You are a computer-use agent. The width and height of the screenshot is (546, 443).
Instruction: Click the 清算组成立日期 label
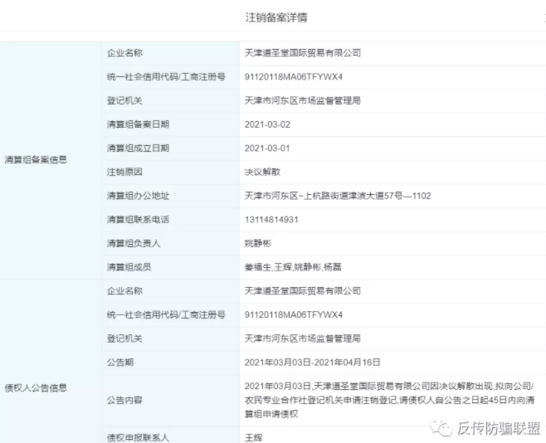pyautogui.click(x=138, y=148)
